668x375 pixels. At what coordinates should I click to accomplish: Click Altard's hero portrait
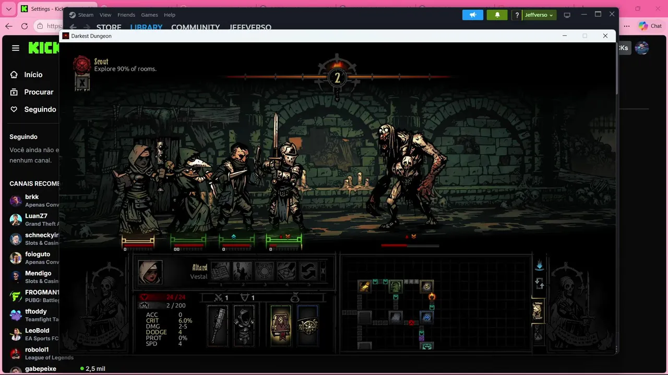coord(150,272)
